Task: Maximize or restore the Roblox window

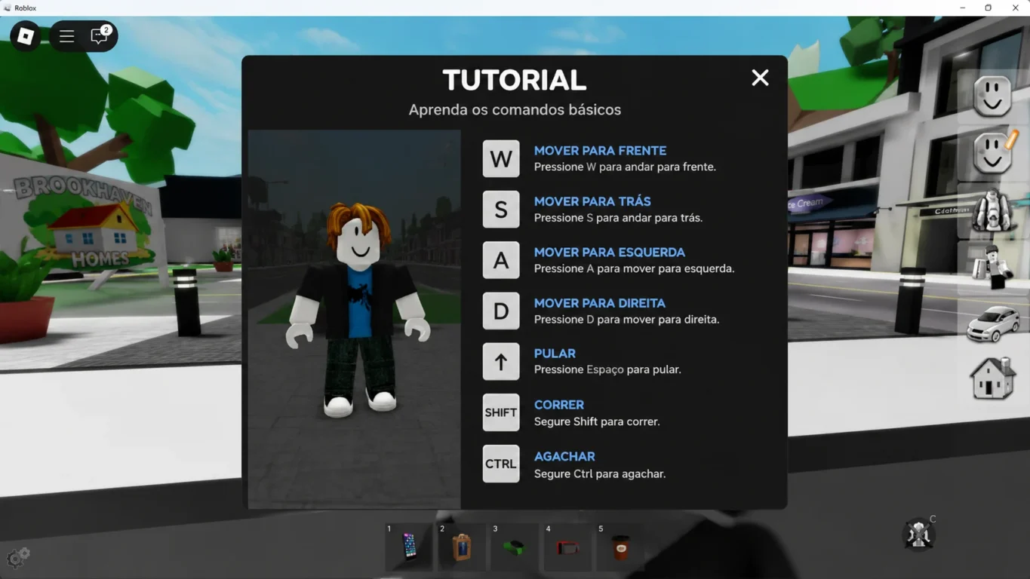Action: click(x=988, y=8)
